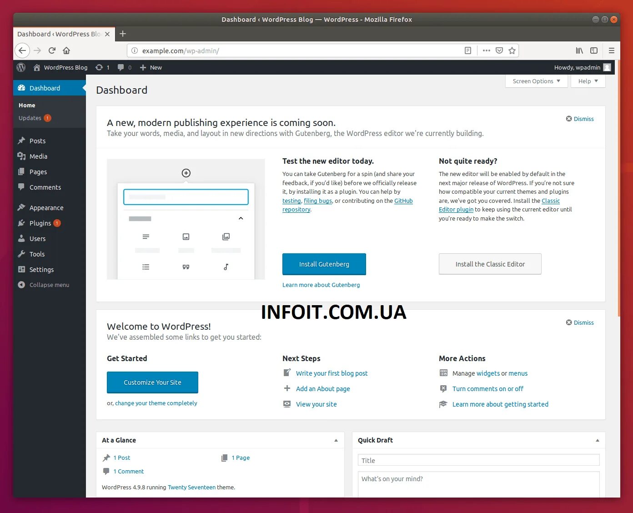Show the Firefox sidebars icon
633x513 pixels.
pyautogui.click(x=594, y=50)
